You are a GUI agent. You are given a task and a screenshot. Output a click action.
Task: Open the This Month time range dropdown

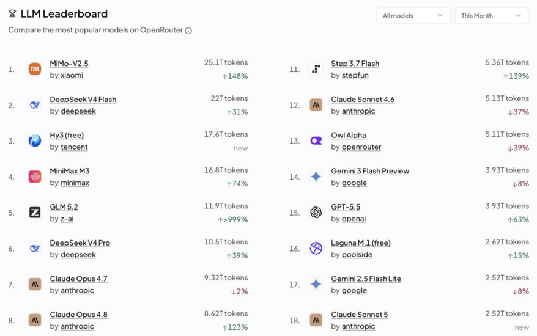[492, 16]
